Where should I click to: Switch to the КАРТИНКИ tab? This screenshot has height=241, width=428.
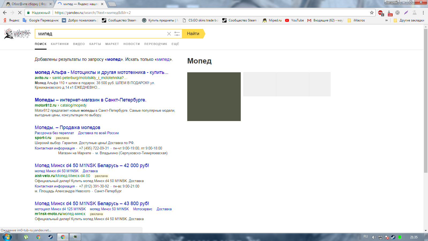[x=60, y=44]
